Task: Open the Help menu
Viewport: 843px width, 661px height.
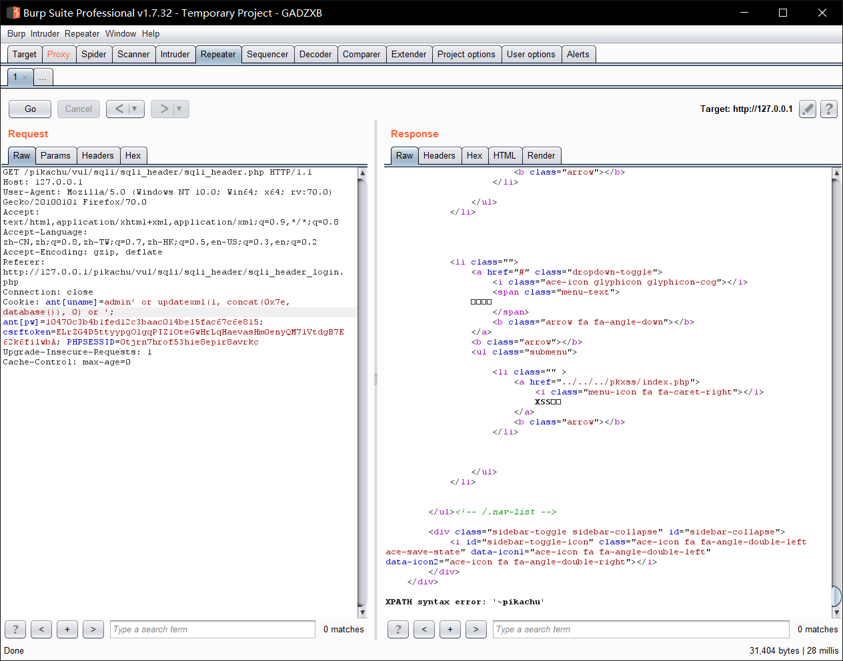Action: [151, 33]
